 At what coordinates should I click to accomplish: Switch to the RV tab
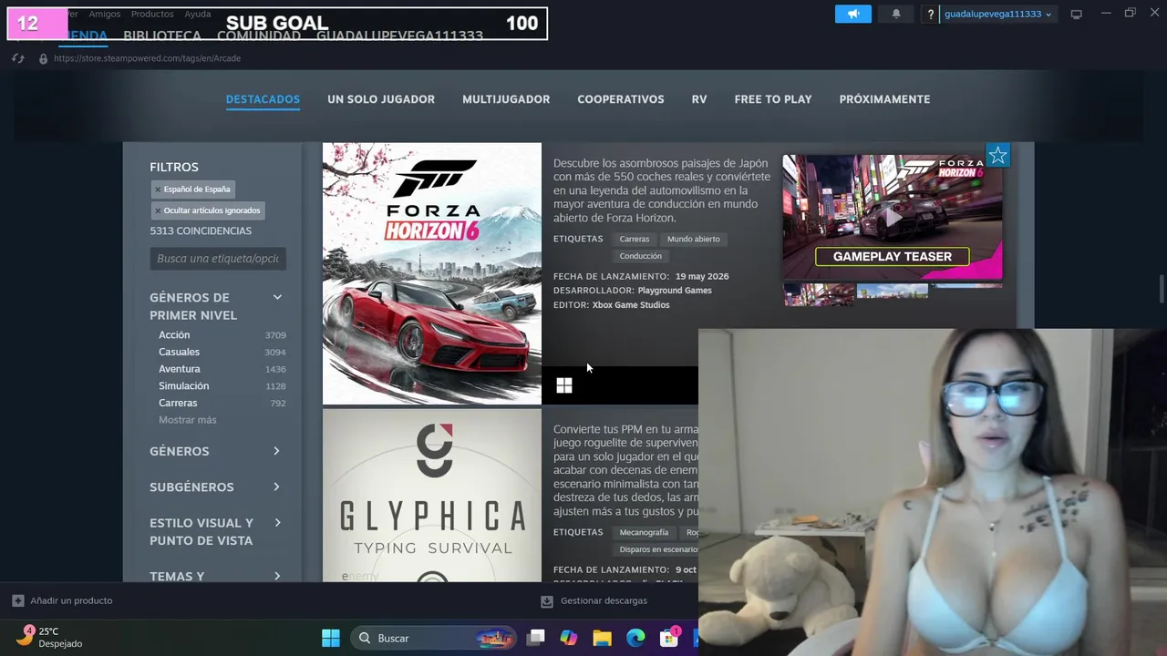click(699, 99)
